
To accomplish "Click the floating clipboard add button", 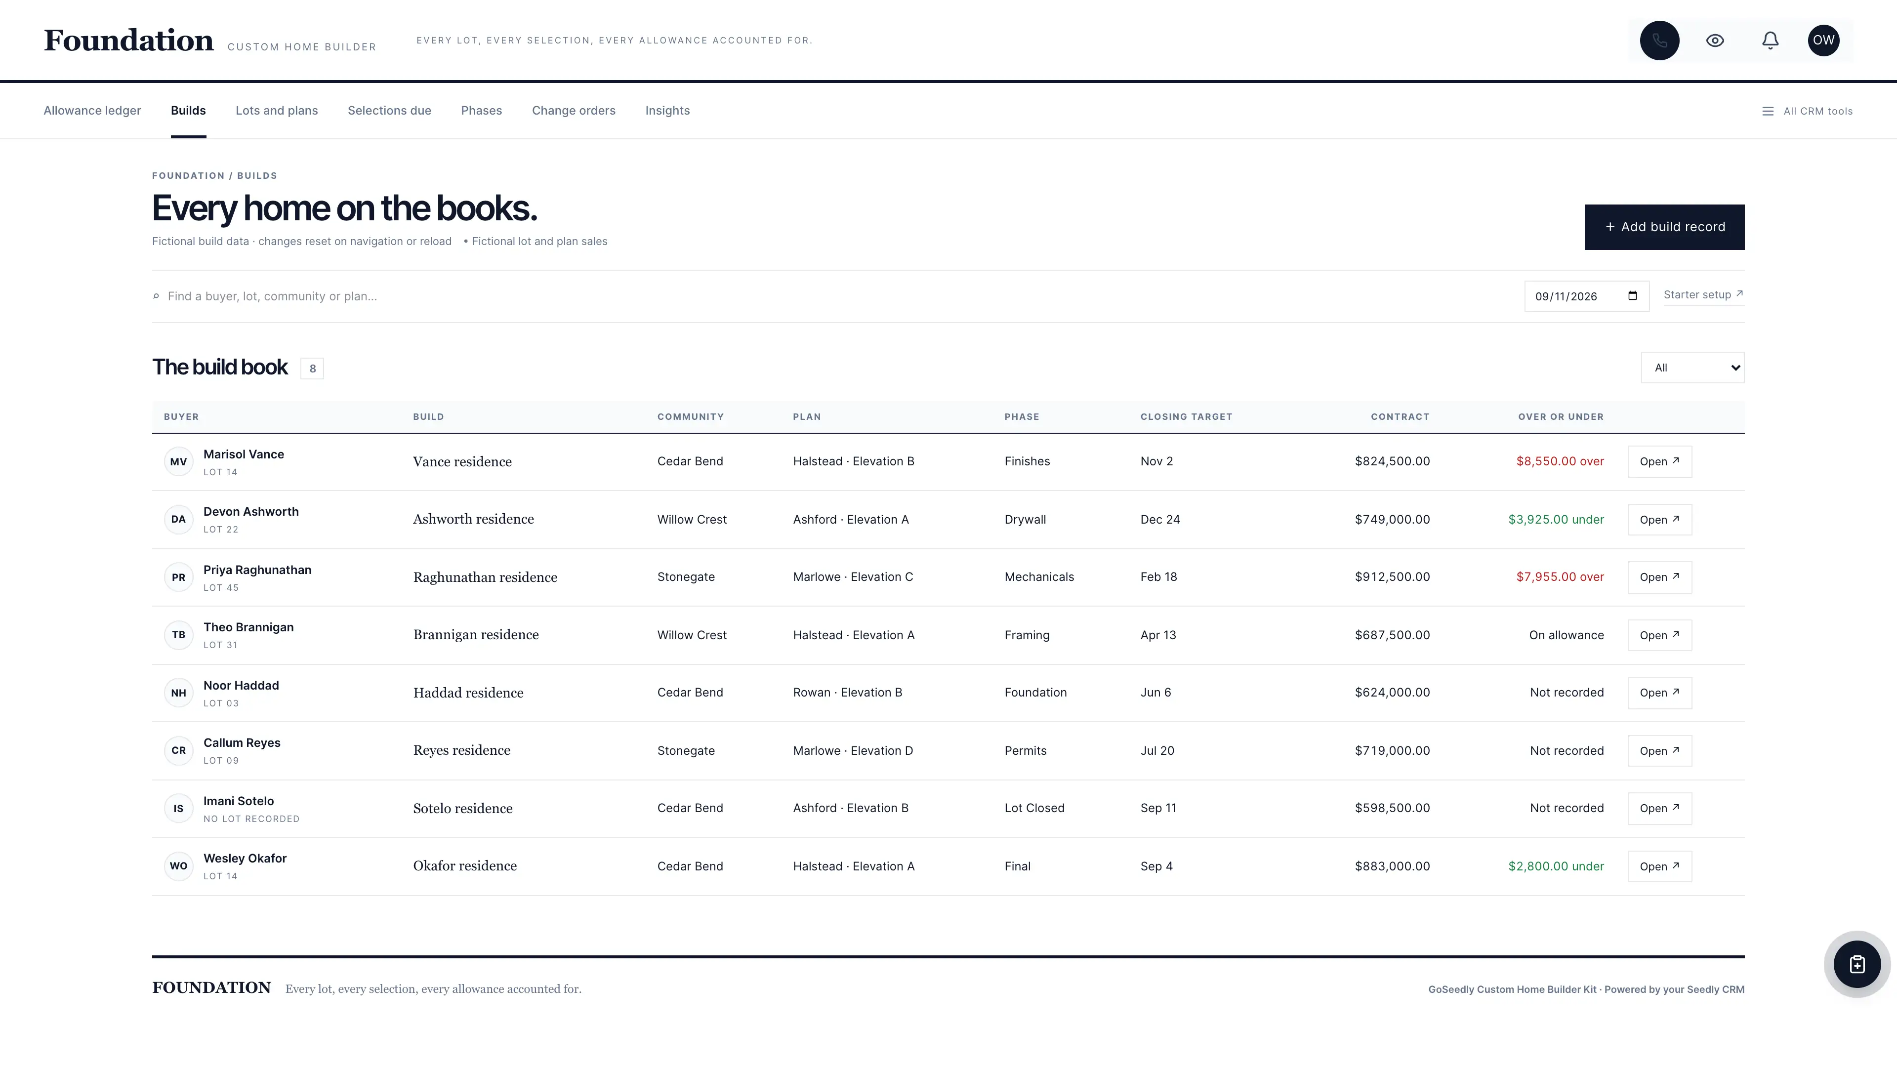I will click(x=1856, y=964).
